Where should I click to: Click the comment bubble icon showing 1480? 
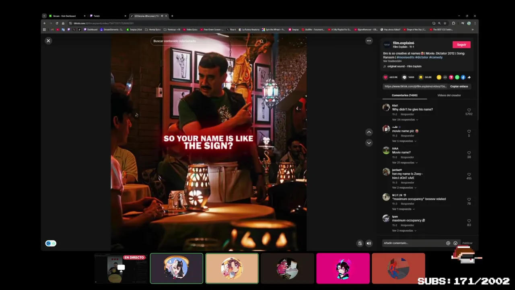[404, 77]
